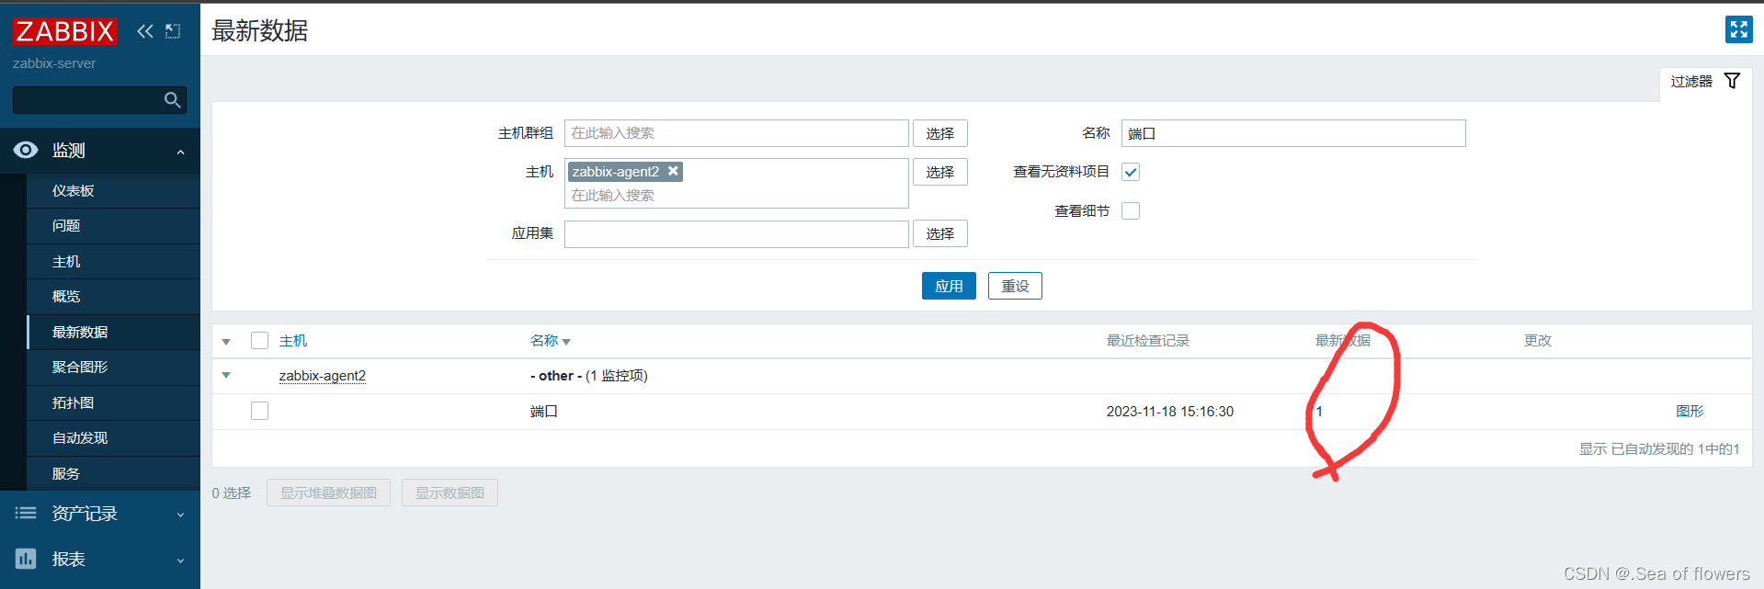Enable 查看细节 checkbox
Image resolution: width=1764 pixels, height=589 pixels.
[x=1131, y=210]
